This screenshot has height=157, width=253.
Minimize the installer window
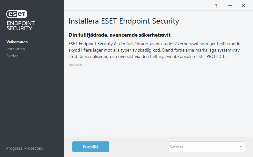230,6
